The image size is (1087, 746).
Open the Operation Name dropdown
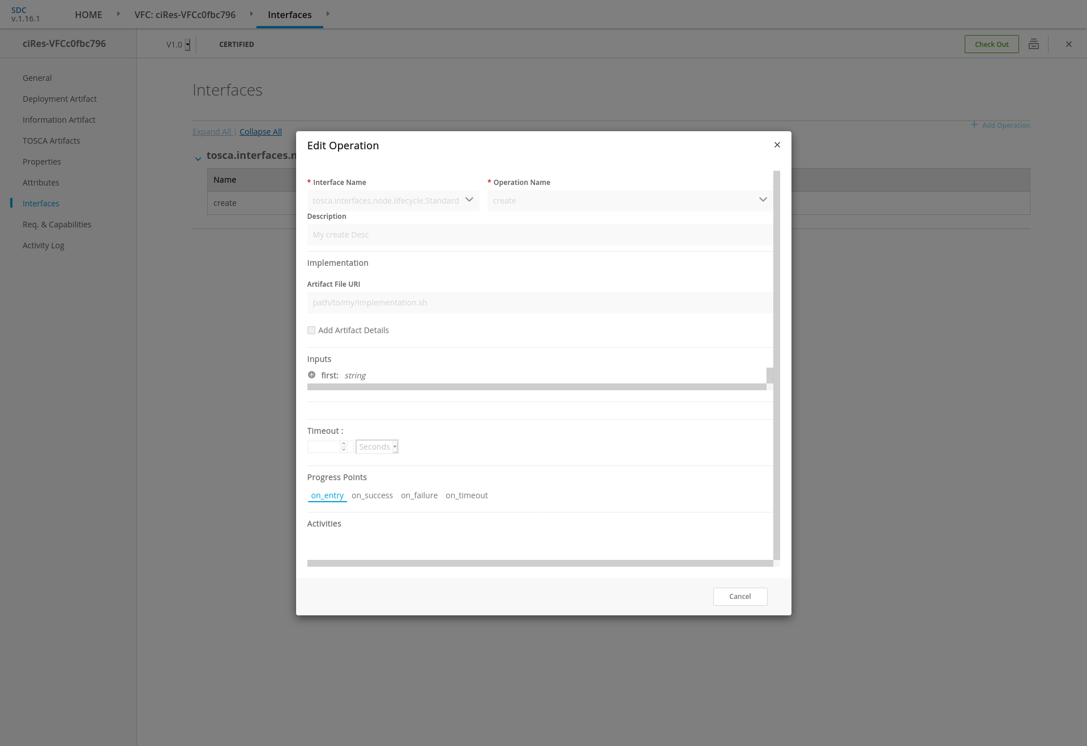(630, 200)
